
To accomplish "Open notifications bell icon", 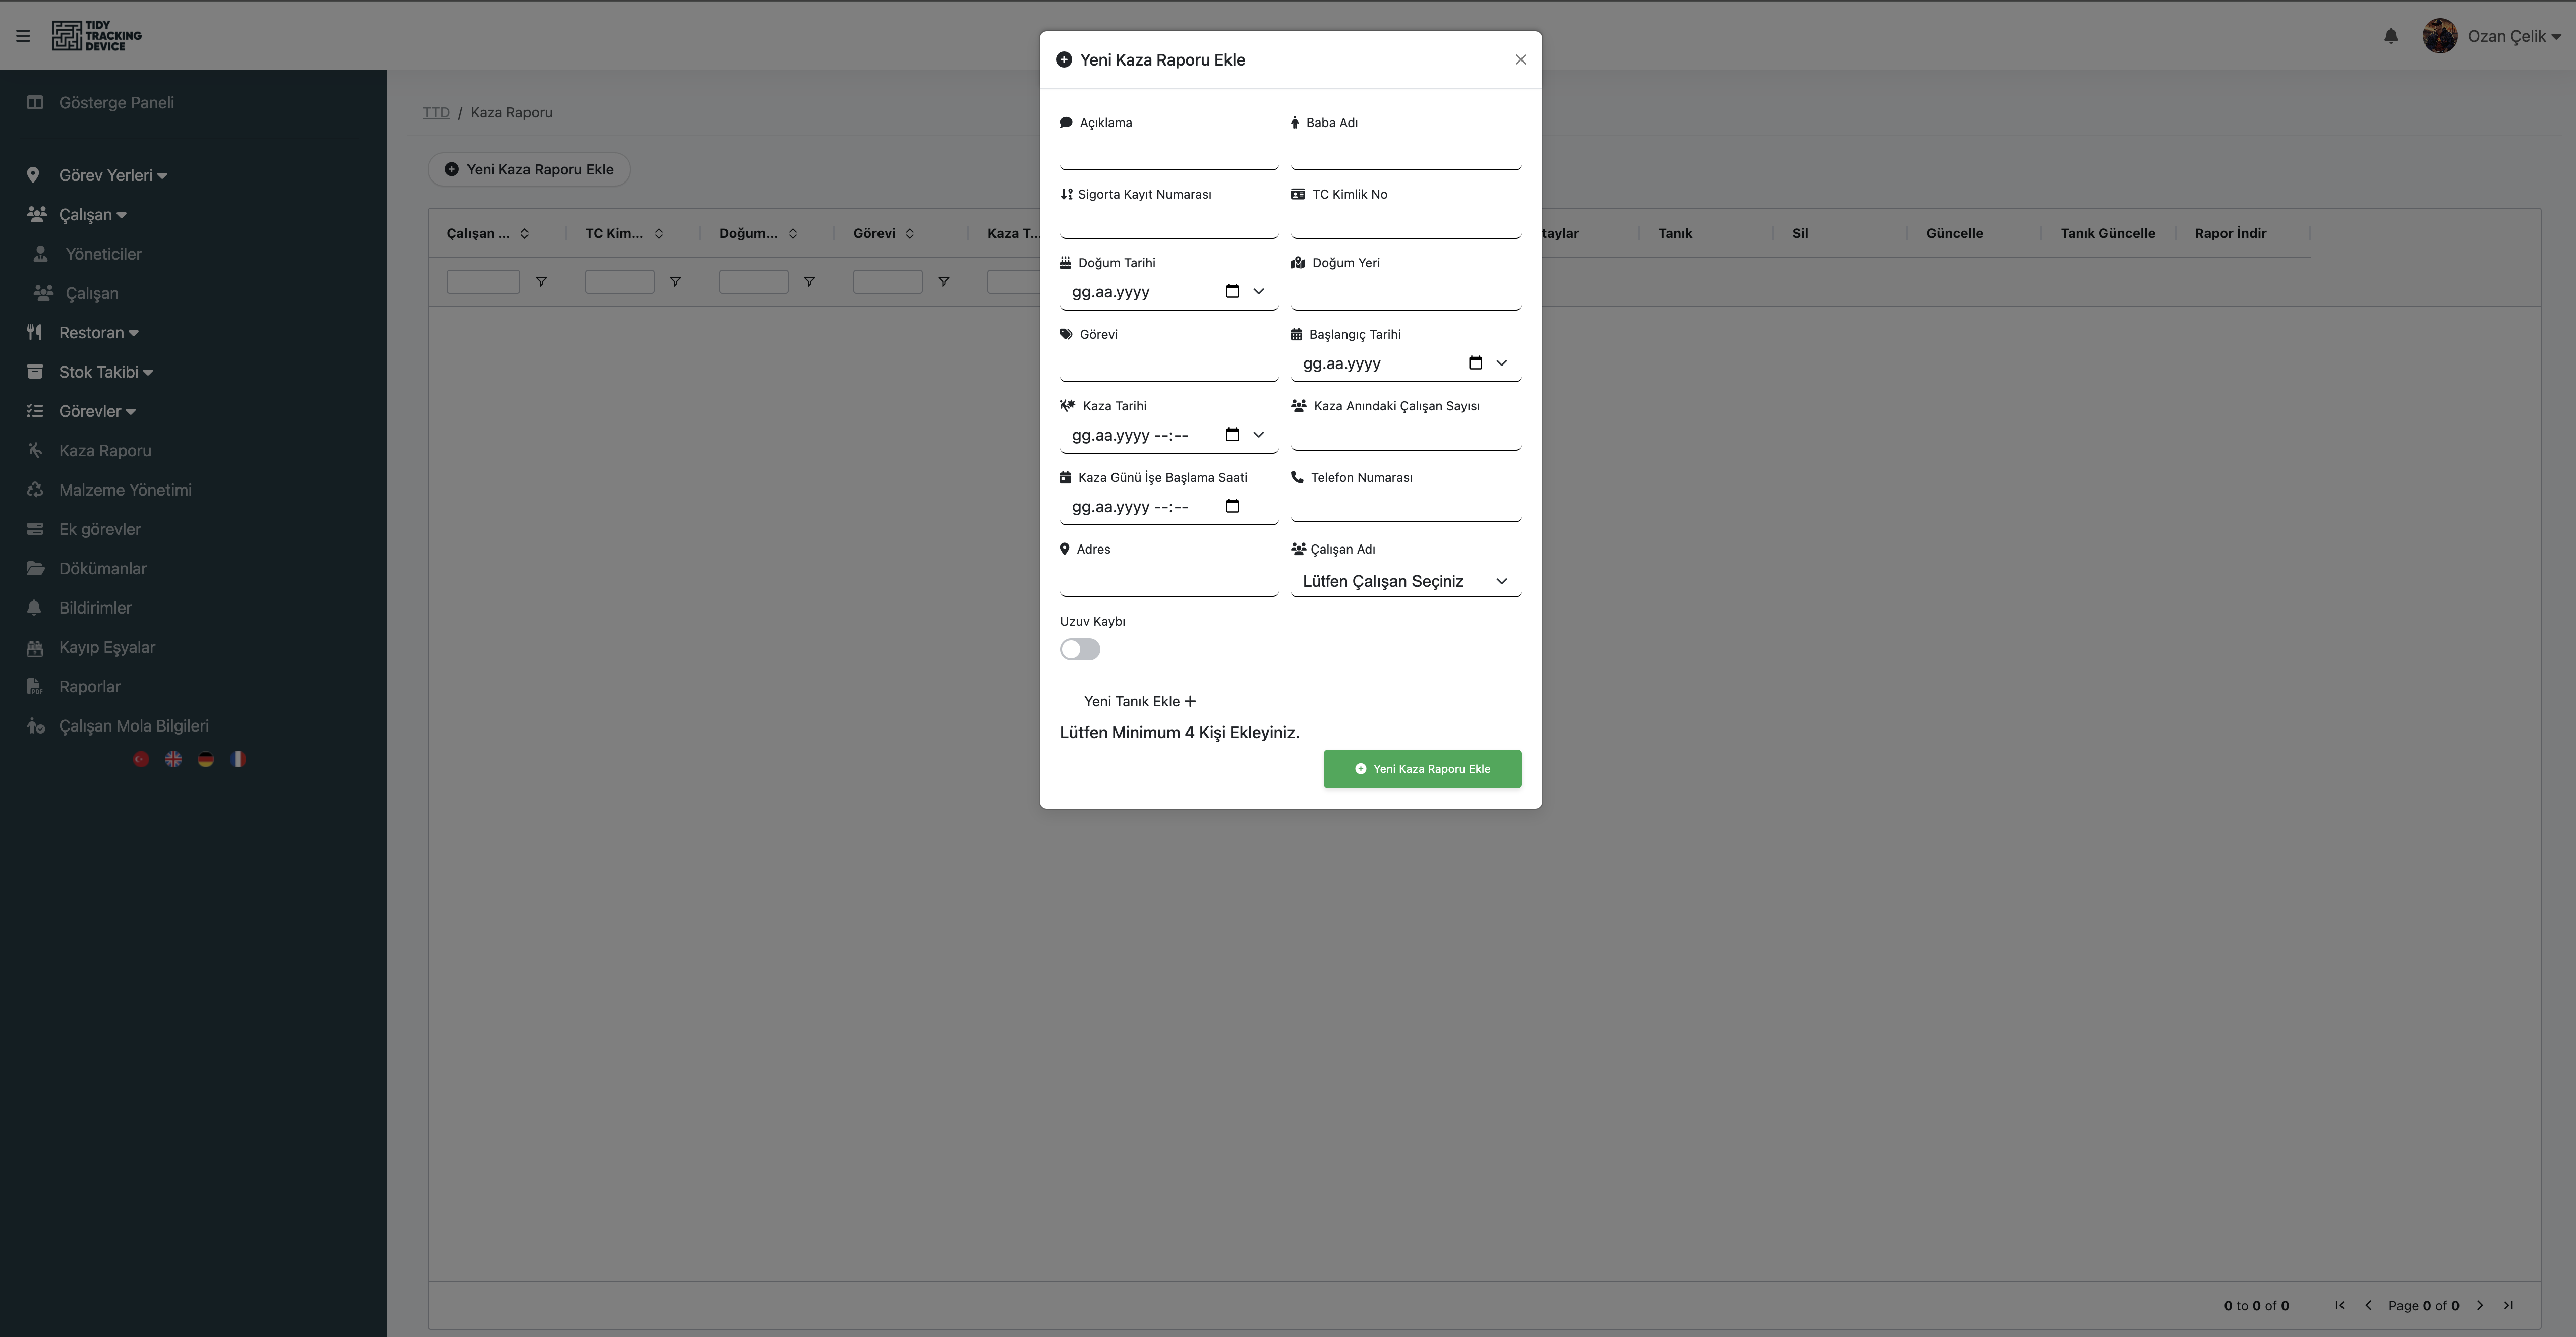I will click(2391, 36).
